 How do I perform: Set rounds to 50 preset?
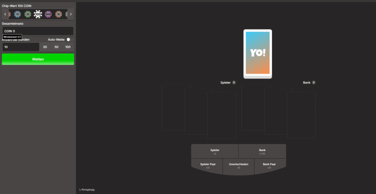56,47
